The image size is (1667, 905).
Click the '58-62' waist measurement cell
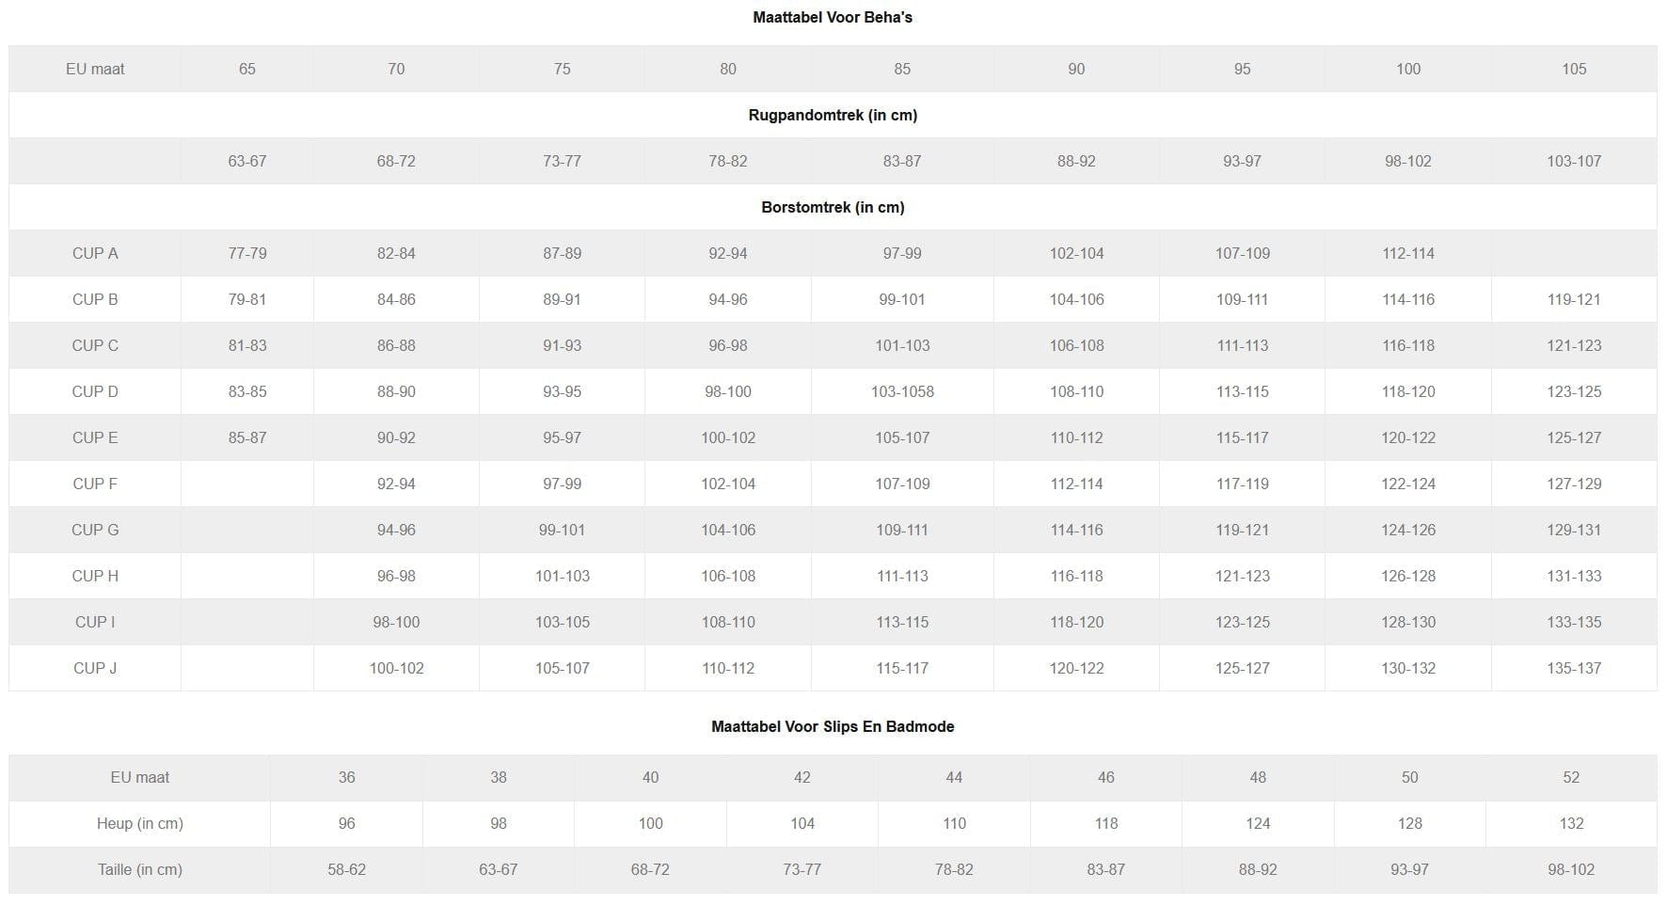coord(346,869)
